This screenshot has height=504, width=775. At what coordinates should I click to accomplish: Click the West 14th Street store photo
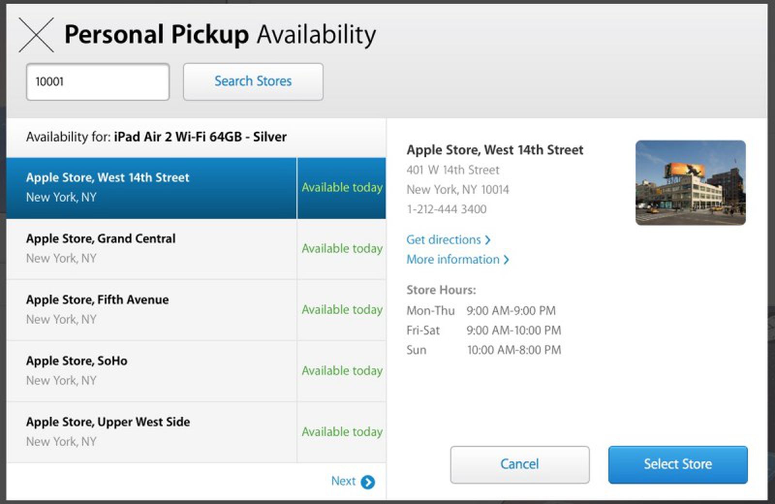pos(690,181)
